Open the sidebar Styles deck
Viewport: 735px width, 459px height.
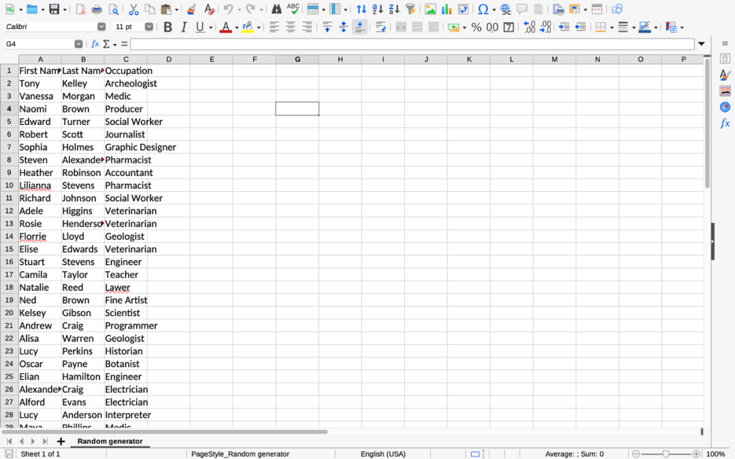(725, 75)
